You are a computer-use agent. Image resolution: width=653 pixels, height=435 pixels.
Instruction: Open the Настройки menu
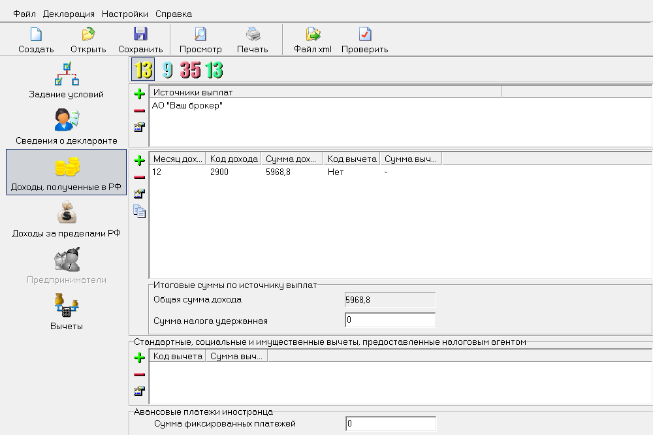[x=125, y=14]
